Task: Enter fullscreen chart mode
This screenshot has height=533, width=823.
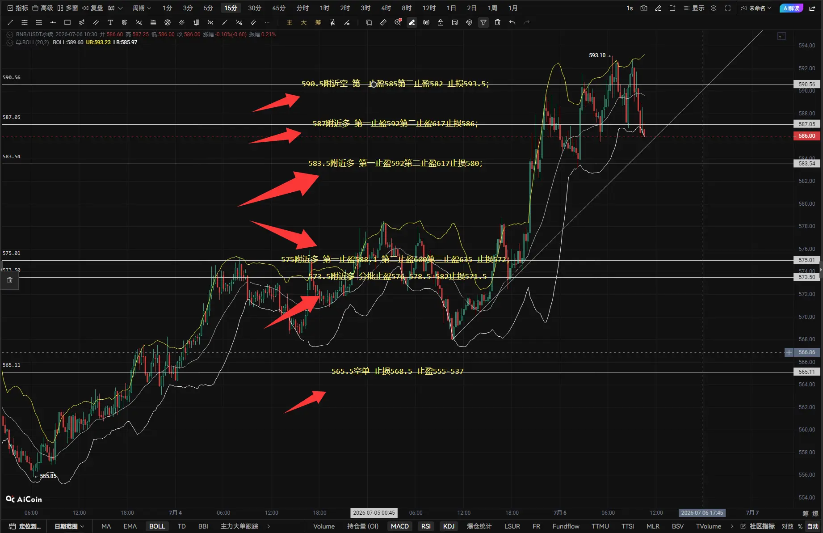Action: [x=728, y=8]
